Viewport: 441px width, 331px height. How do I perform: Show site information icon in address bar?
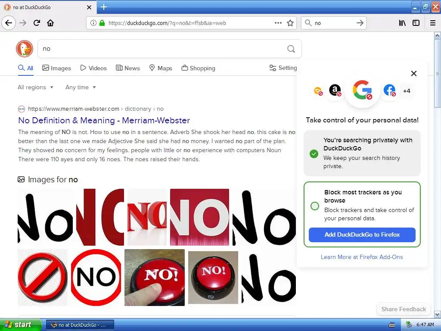click(x=93, y=23)
